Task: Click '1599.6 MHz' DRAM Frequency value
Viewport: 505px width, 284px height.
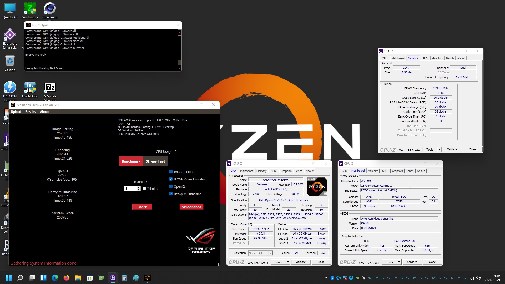Action: click(x=441, y=88)
